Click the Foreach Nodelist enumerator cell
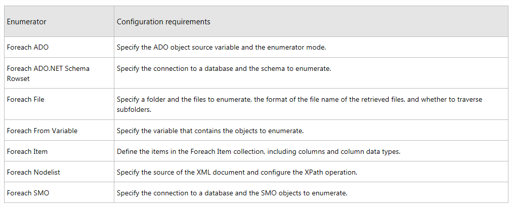This screenshot has height=207, width=512. (x=33, y=172)
